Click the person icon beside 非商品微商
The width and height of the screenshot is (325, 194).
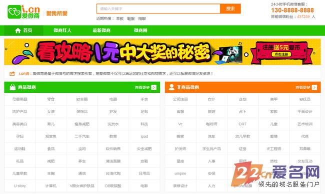[x=171, y=87]
